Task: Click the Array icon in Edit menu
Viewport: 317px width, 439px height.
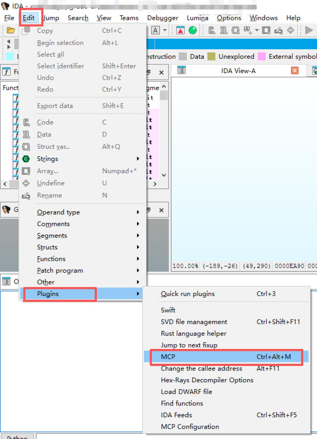Action: (26, 171)
